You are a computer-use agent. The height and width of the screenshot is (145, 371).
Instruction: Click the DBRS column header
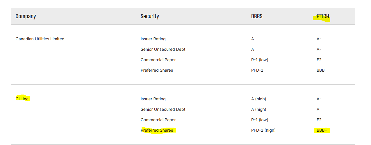[x=257, y=16]
